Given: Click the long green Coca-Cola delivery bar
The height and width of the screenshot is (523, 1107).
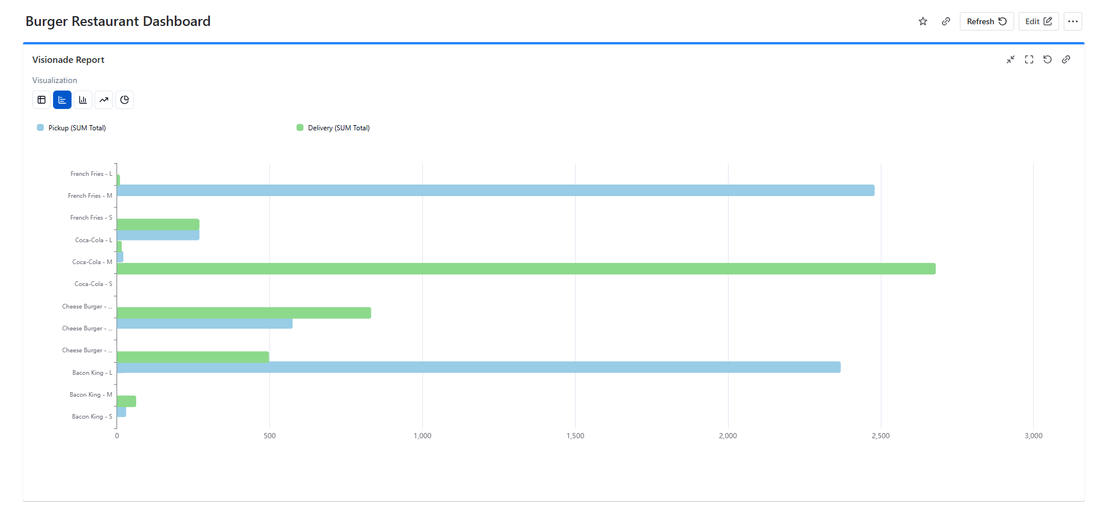Looking at the screenshot, I should point(526,269).
